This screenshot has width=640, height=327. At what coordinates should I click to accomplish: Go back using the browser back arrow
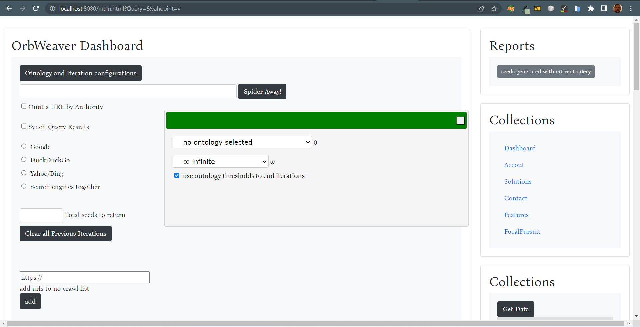pyautogui.click(x=9, y=8)
